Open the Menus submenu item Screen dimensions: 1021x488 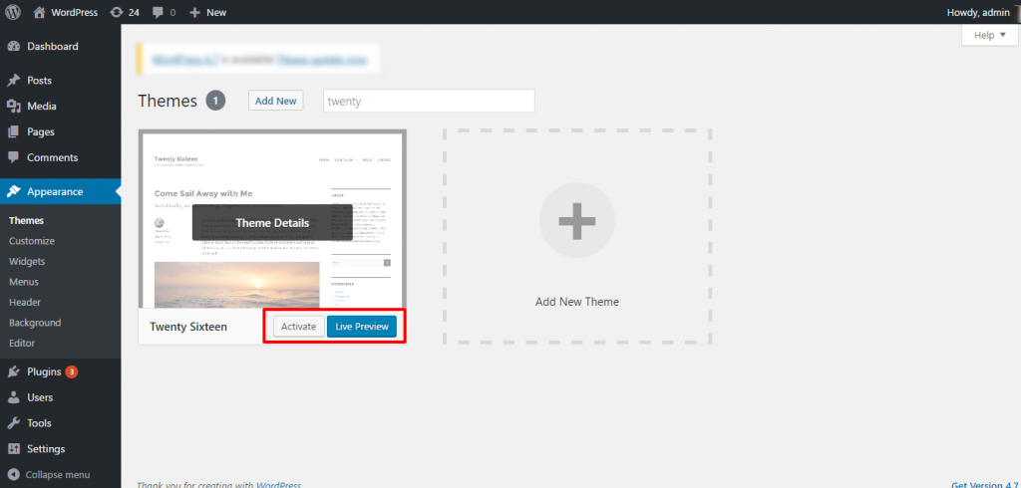click(24, 282)
